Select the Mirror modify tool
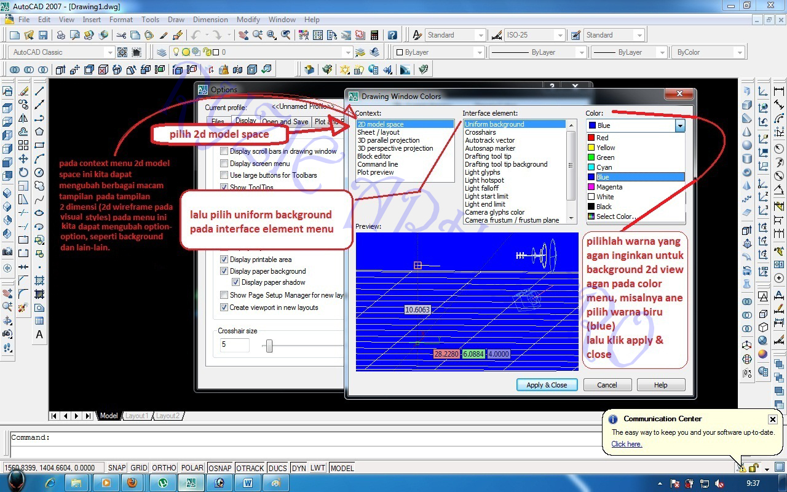 [x=23, y=118]
